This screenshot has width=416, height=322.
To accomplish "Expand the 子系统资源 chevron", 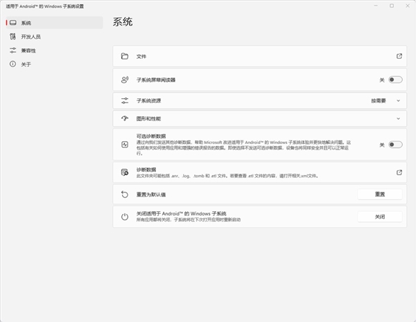I will (x=399, y=100).
